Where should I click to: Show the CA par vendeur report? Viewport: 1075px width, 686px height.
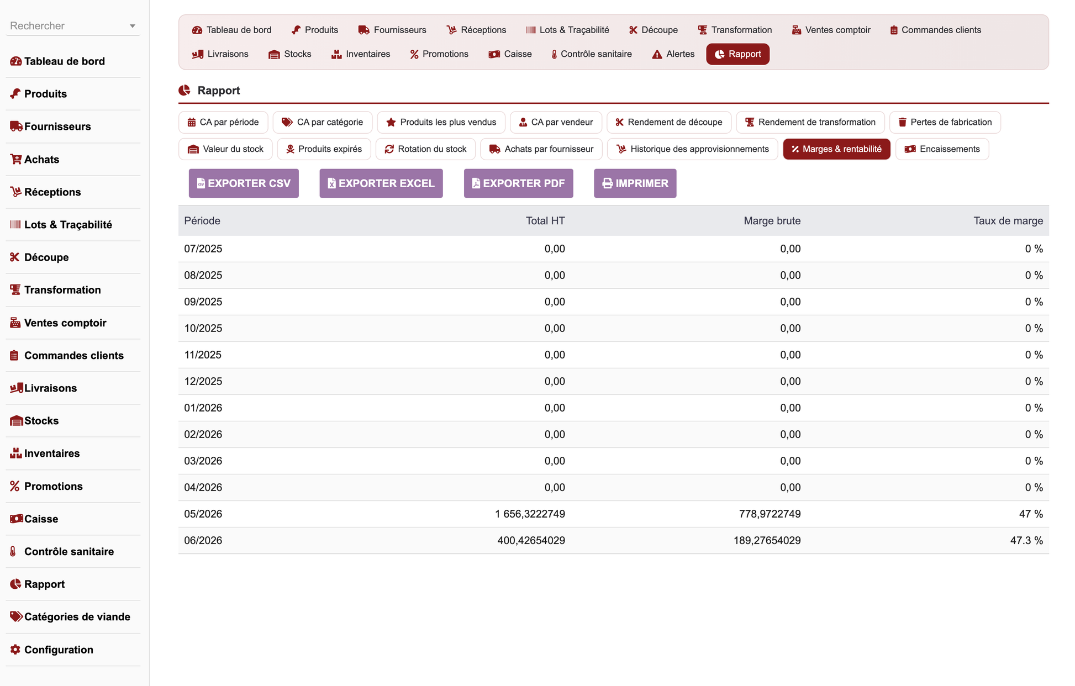click(x=556, y=122)
